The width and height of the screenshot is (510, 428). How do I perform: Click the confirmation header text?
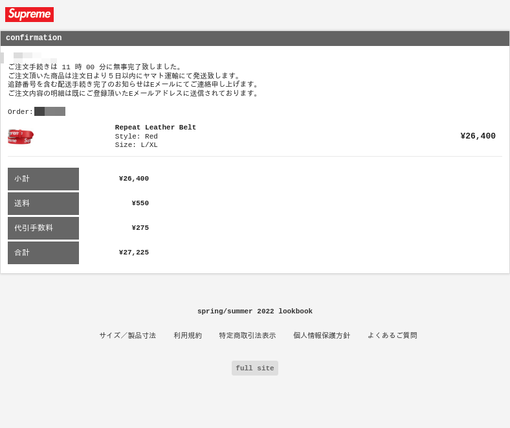(34, 38)
